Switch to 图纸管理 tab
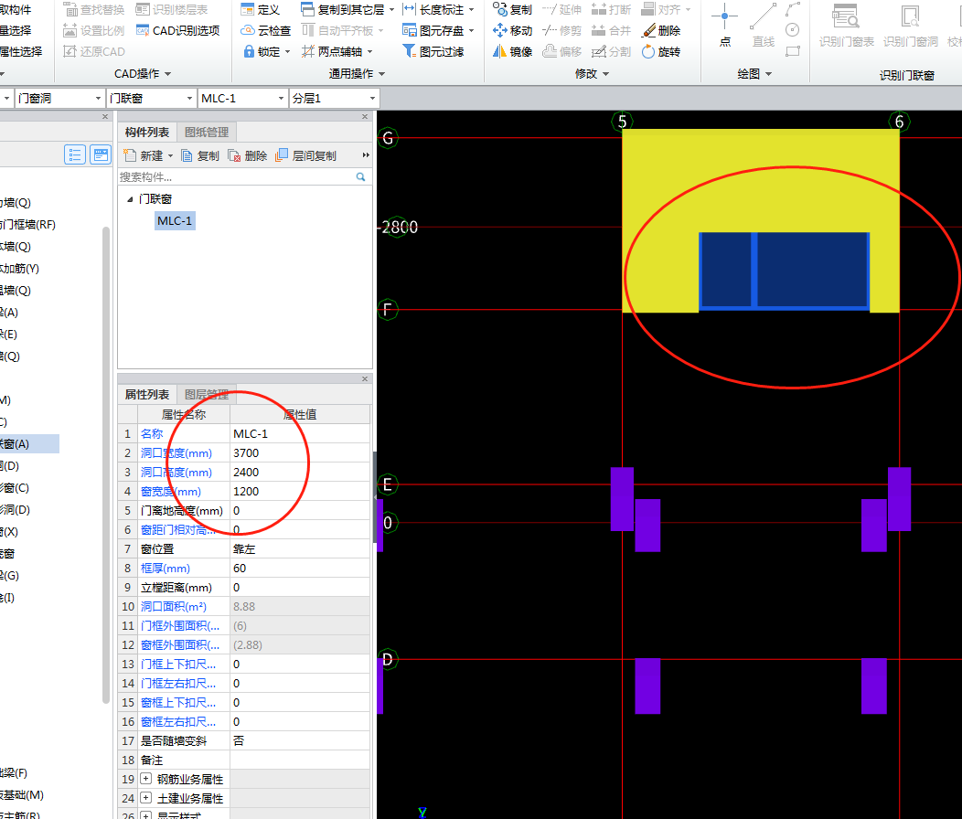The image size is (962, 819). click(x=207, y=132)
